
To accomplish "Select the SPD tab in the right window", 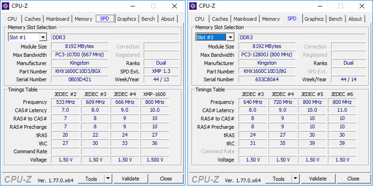I will coord(292,18).
